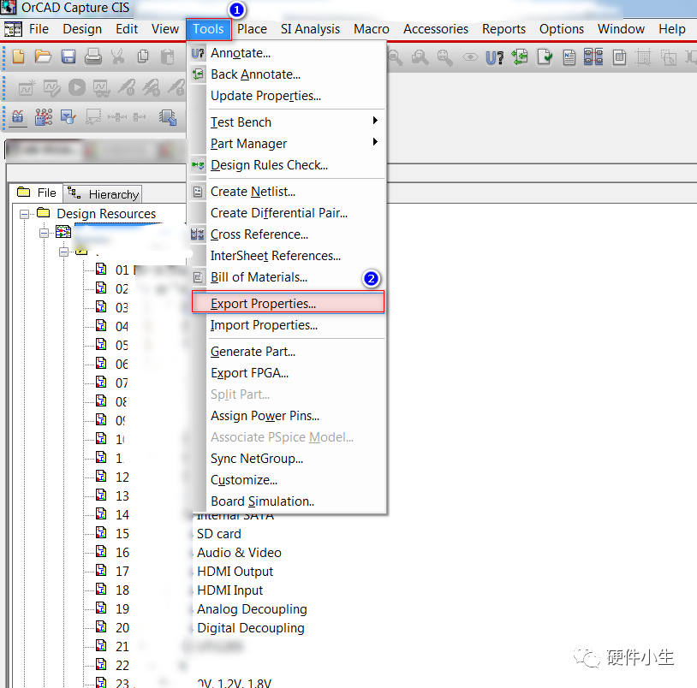Choose Export Properties from Tools menu
The image size is (697, 688).
(288, 304)
